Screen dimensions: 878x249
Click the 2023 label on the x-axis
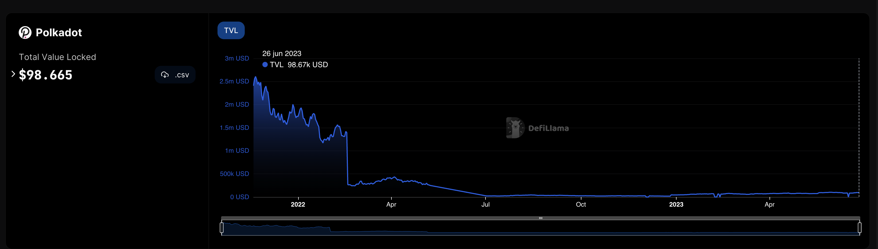pyautogui.click(x=676, y=204)
